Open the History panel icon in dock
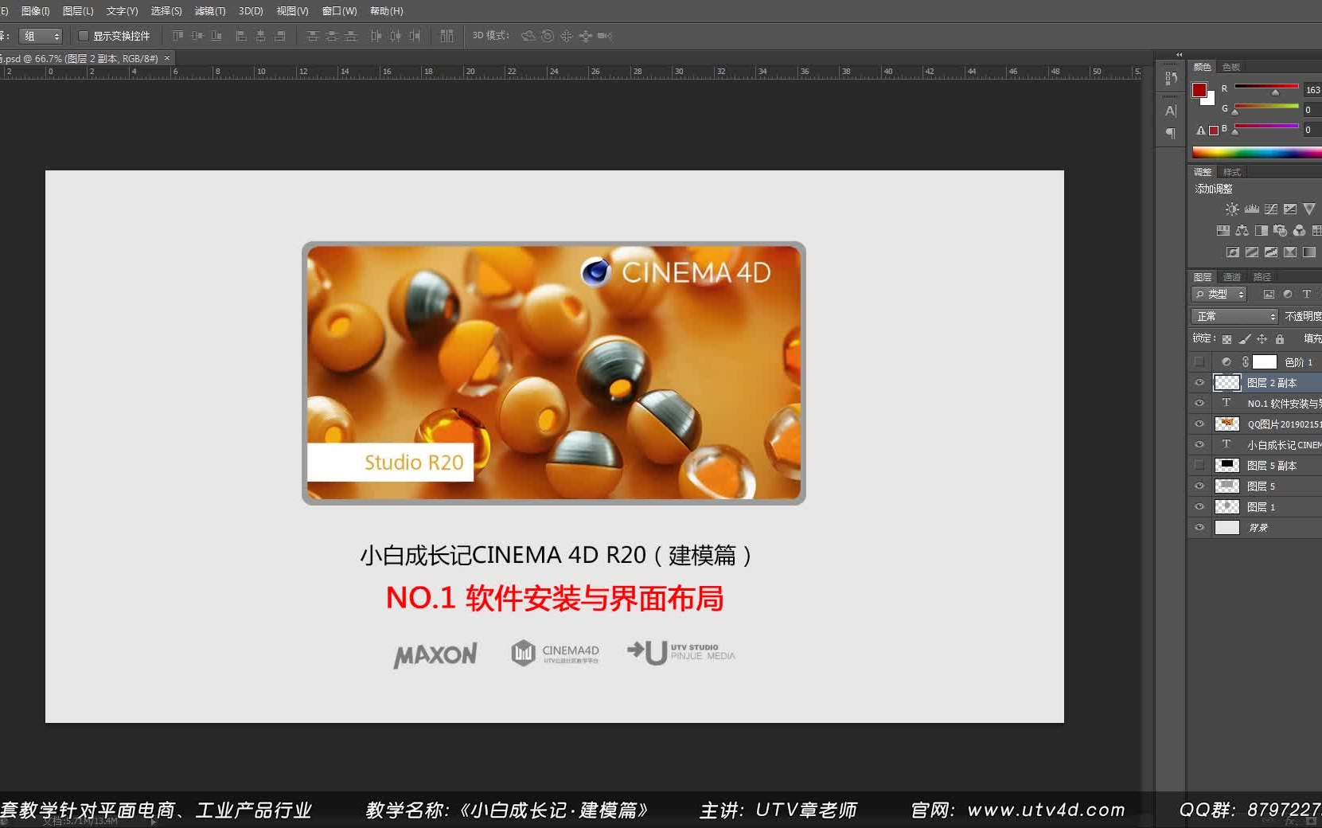1322x828 pixels. 1171,78
